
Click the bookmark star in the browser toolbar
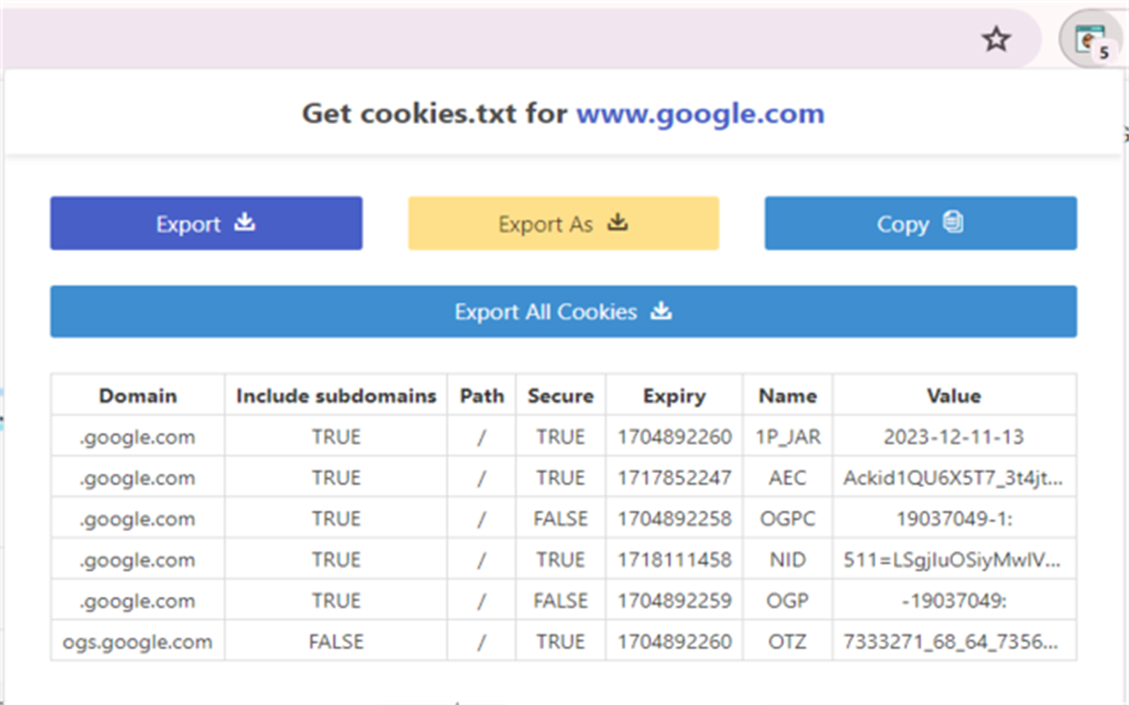(995, 39)
